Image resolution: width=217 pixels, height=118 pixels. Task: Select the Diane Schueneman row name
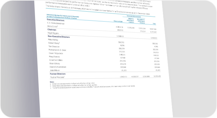click(x=58, y=67)
